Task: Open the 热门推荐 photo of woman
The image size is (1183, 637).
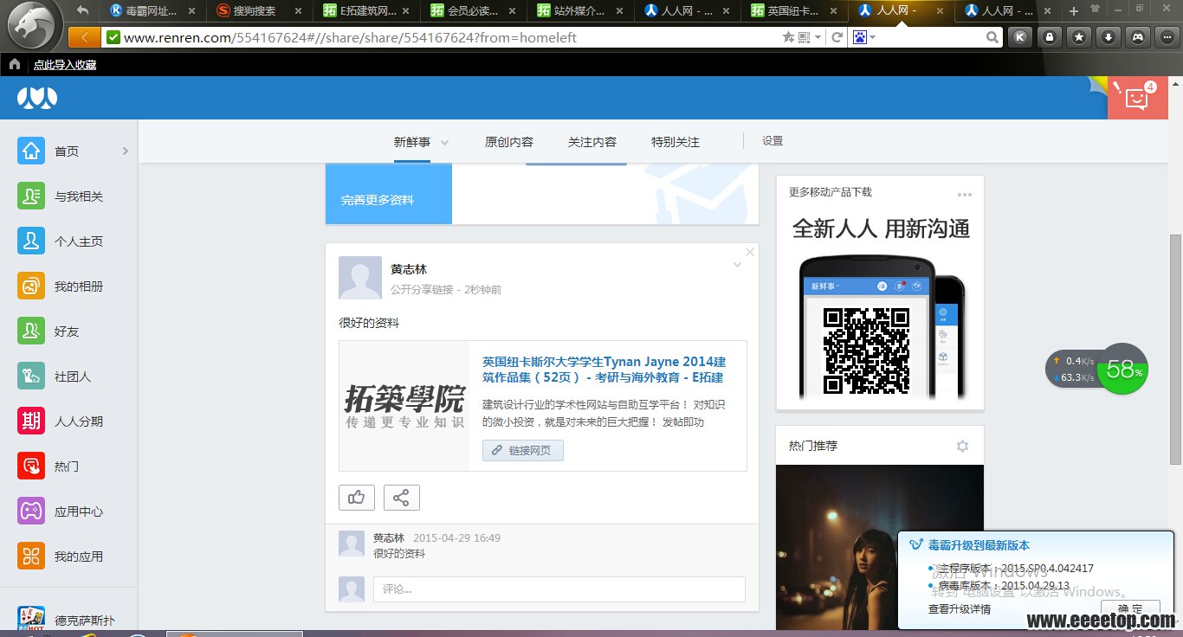Action: pyautogui.click(x=880, y=547)
